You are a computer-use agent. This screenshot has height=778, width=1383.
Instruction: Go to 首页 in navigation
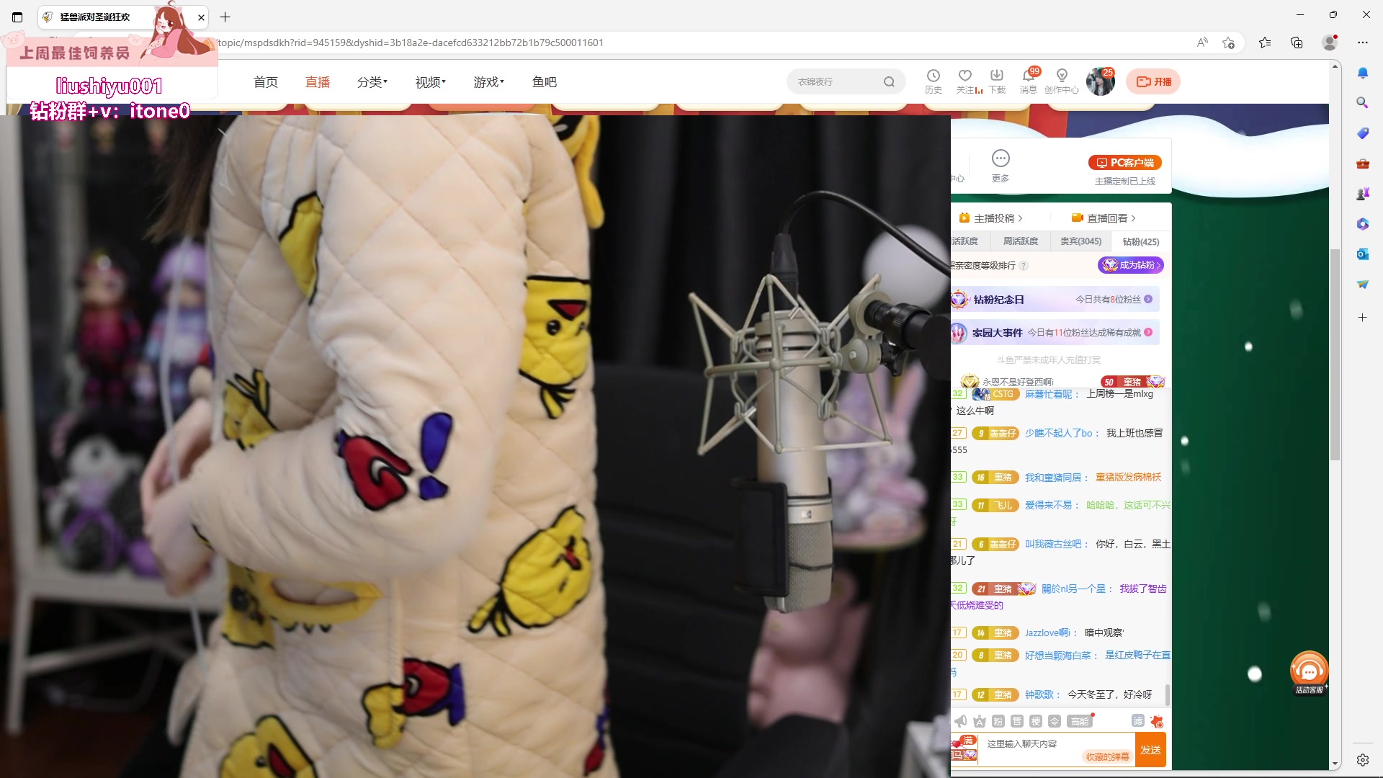tap(266, 82)
